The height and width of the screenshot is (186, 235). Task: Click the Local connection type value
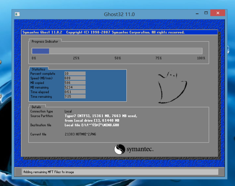[68, 111]
